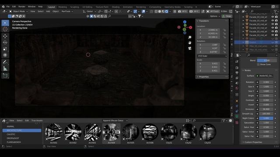Adjust the Night Colors slider
Viewport: 280px width, 157px height.
(x=266, y=118)
